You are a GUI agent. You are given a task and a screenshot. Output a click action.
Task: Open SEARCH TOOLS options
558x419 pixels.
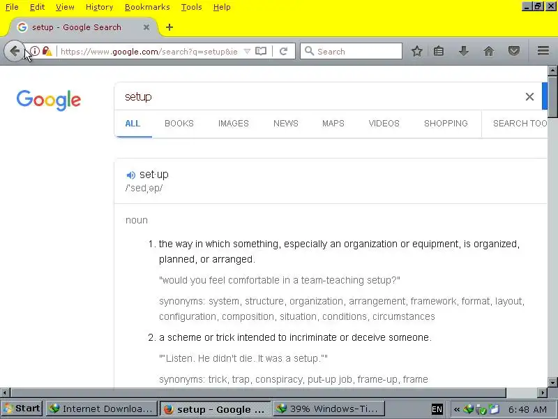pos(520,124)
